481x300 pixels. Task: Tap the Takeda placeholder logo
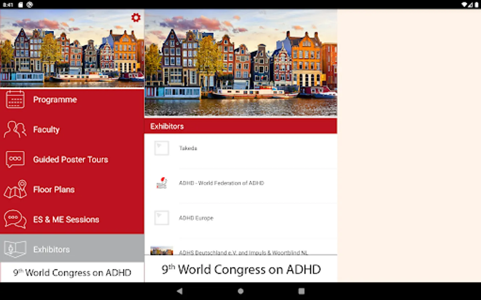[162, 148]
